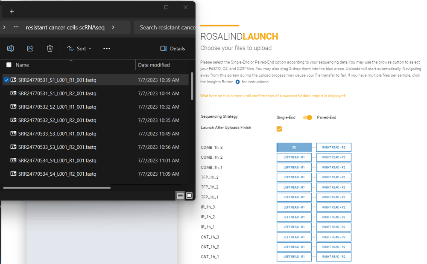Click RIGHT READ - R2 for IR_1h_2
This screenshot has height=264, width=427.
[333, 217]
